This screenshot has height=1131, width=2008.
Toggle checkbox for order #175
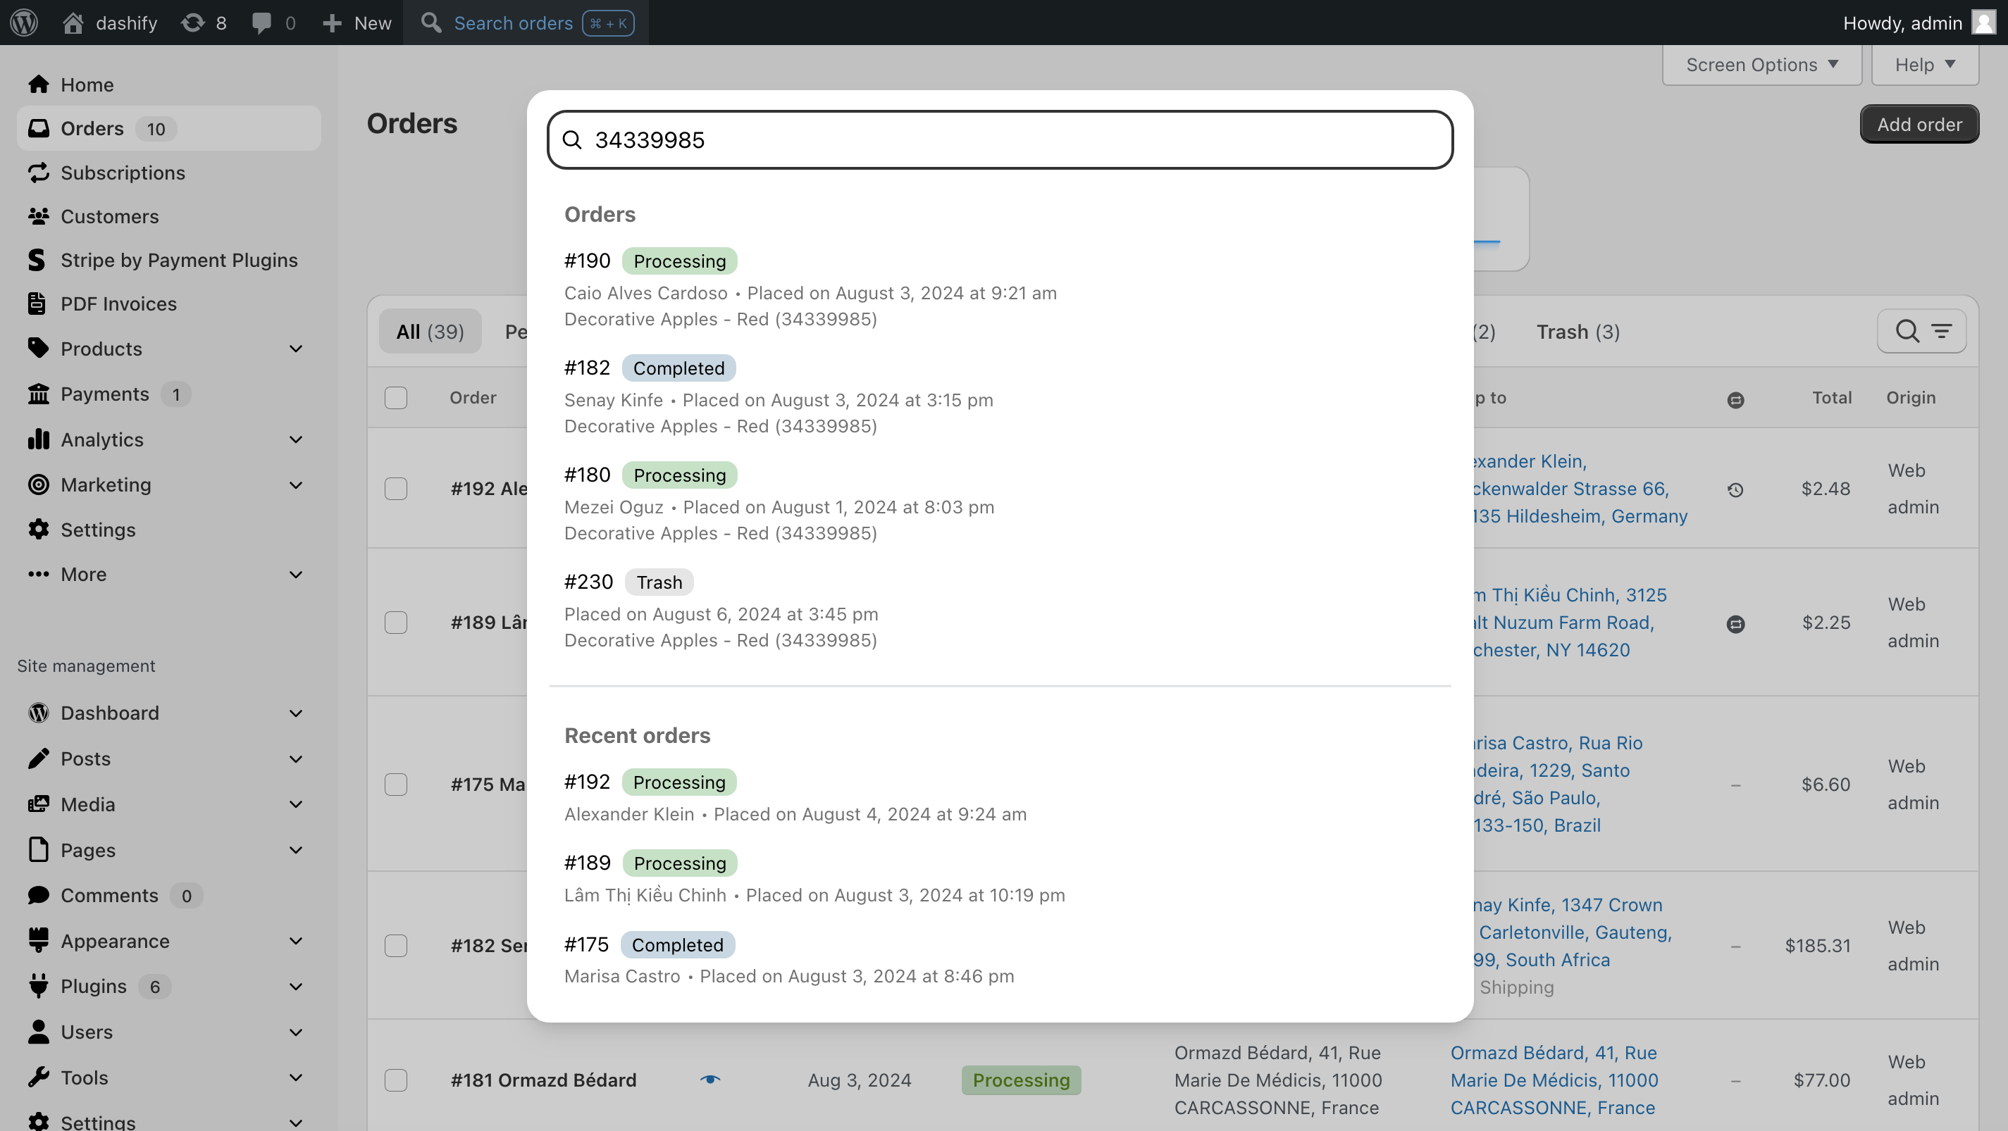[x=396, y=783]
